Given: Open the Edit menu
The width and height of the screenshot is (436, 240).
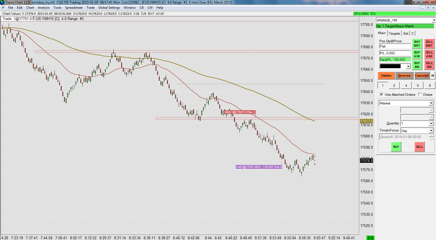Looking at the screenshot, I should 20,8.
